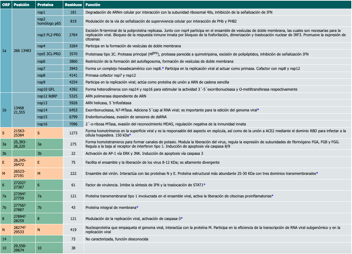Click the residue value 1273 cell
Viewport: 352px width, 254px height.
[x=73, y=133]
